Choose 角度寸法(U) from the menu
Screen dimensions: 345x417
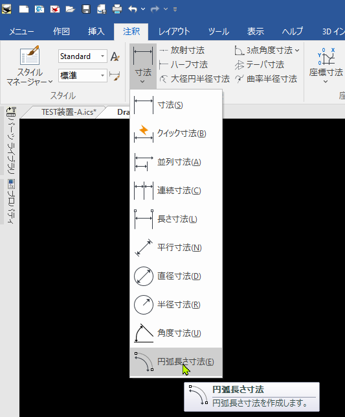(x=176, y=333)
